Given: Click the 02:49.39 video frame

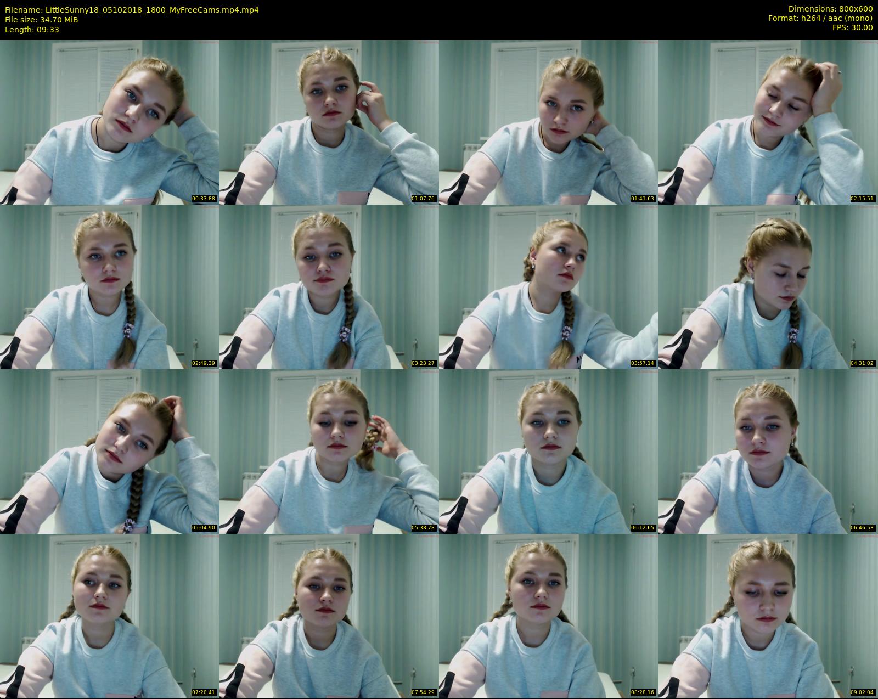Looking at the screenshot, I should (110, 286).
